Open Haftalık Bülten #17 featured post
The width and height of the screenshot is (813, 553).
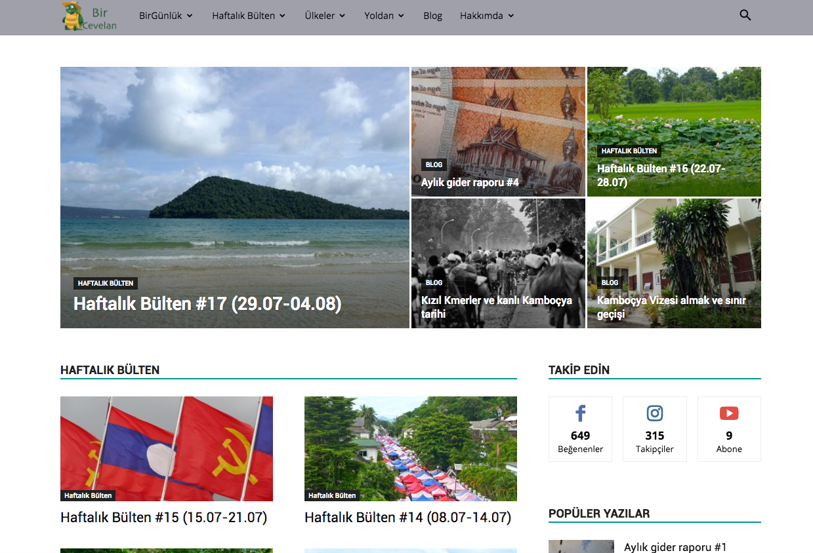[207, 304]
